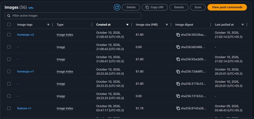Copy digest icon for sha256:b82488
The width and height of the screenshot is (254, 119).
pos(178,47)
